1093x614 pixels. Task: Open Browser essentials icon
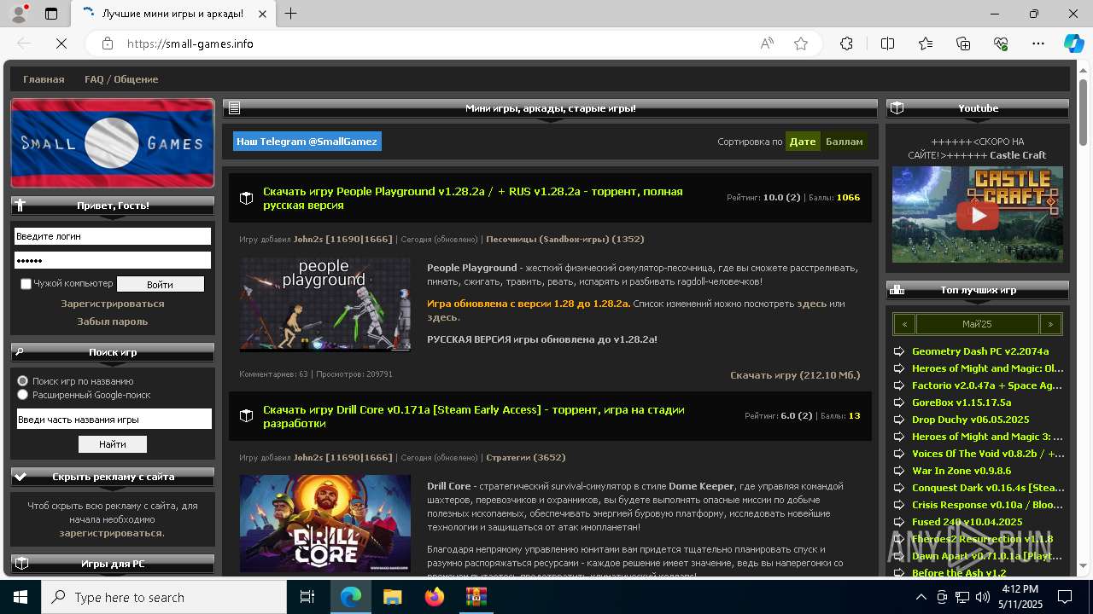pyautogui.click(x=1001, y=43)
